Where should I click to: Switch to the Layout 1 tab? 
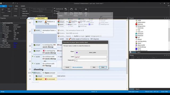[32, 18]
